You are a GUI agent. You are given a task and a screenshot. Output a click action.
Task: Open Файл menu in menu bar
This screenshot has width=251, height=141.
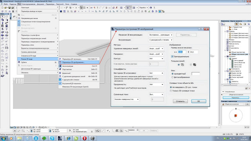point(6,4)
